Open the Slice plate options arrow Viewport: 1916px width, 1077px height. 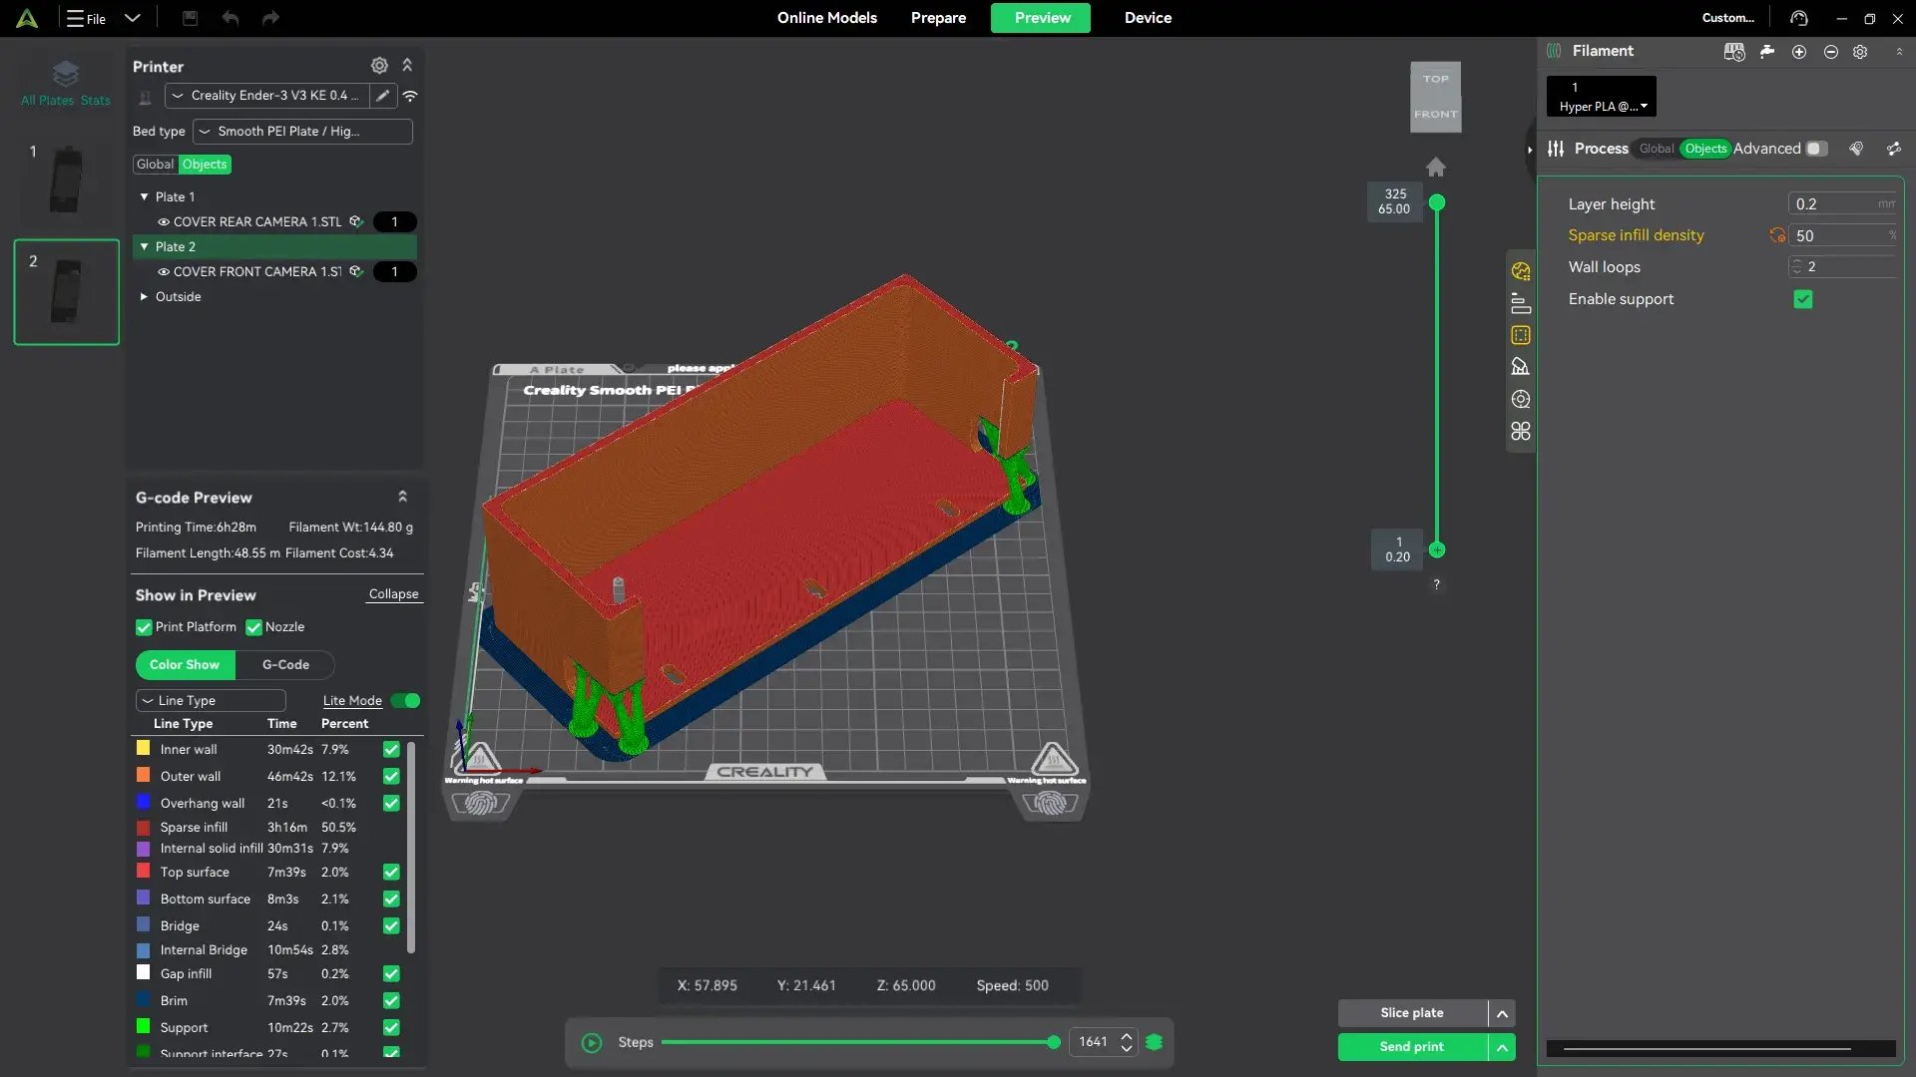click(1502, 1013)
